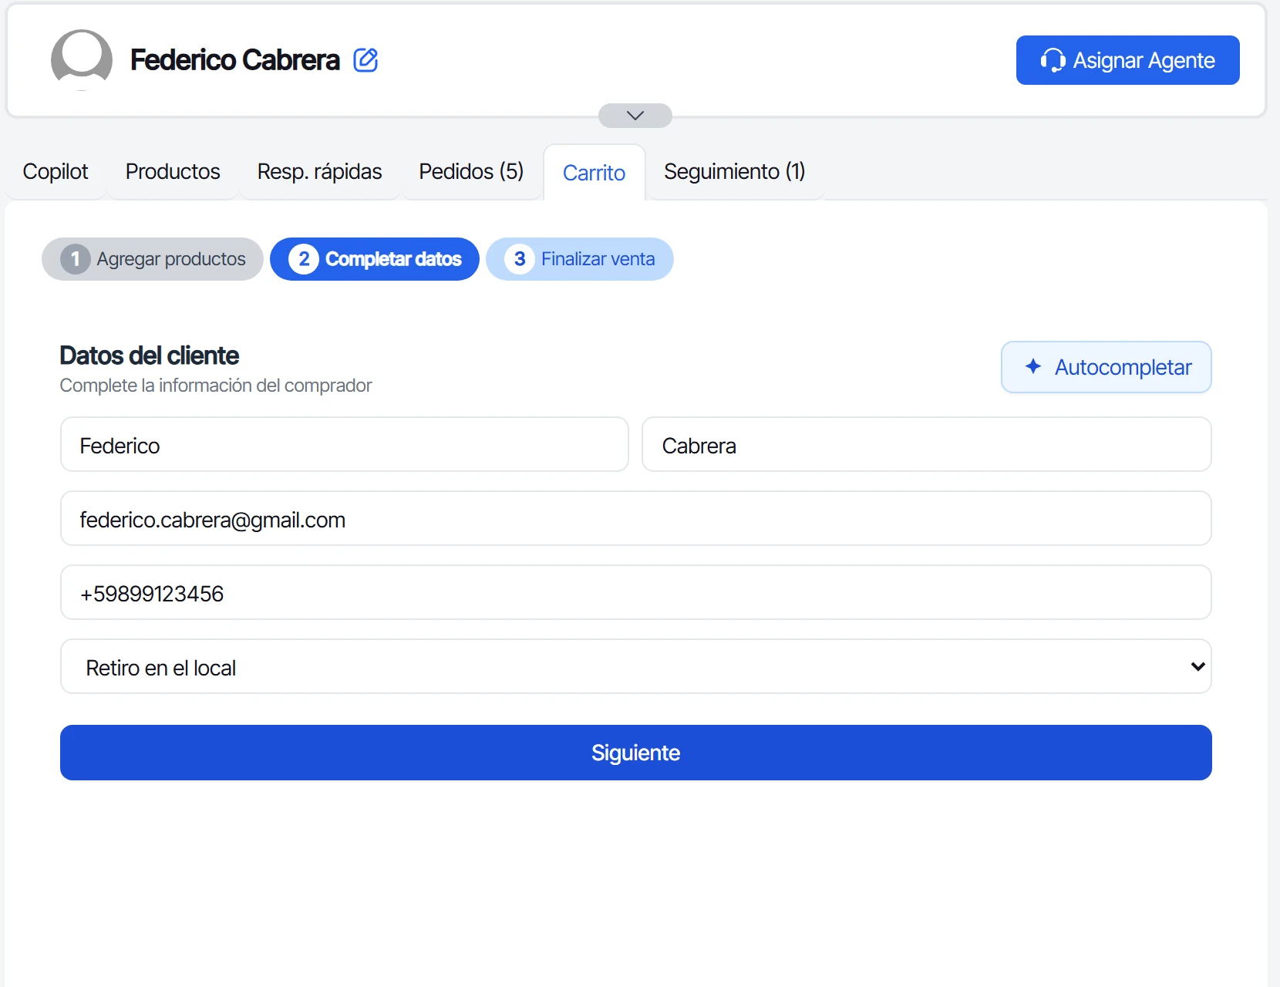Focus the last name field containing Cabrera

(x=927, y=444)
